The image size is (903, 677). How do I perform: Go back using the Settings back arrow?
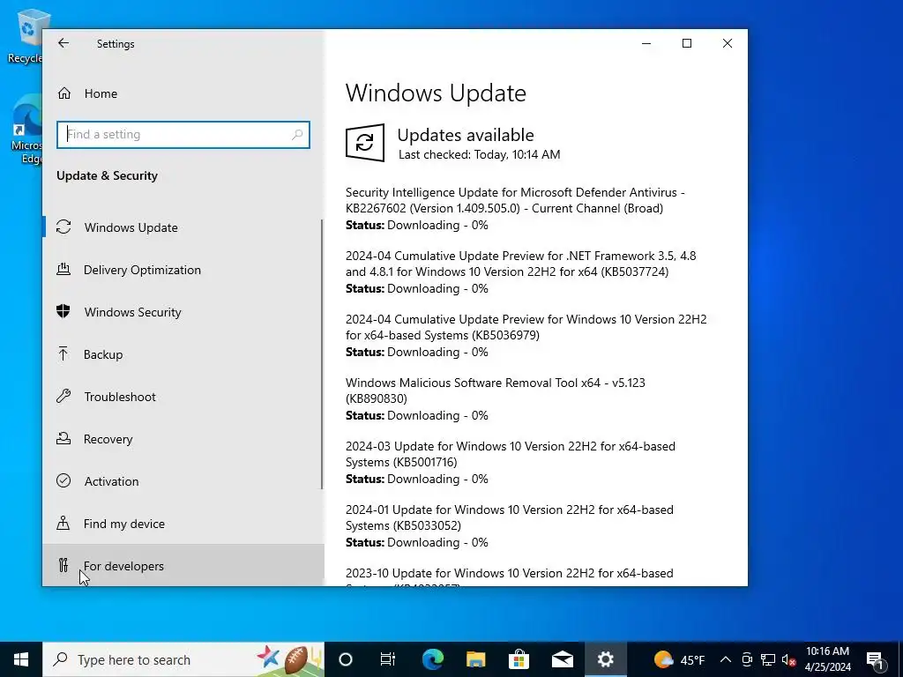(63, 43)
